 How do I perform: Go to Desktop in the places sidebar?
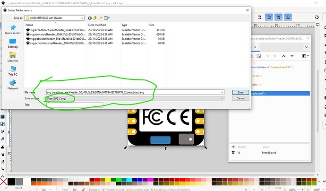click(x=13, y=43)
